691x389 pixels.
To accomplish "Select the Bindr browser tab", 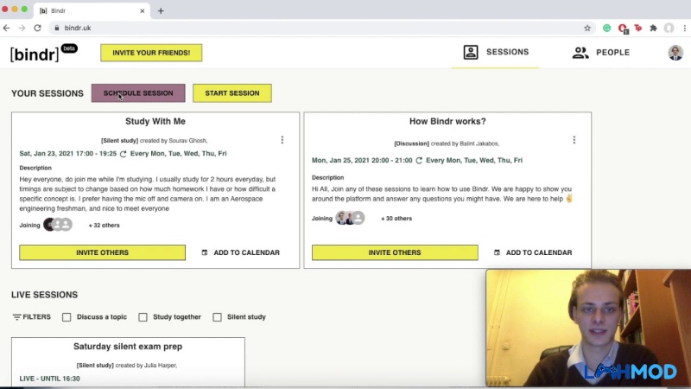I will [92, 10].
